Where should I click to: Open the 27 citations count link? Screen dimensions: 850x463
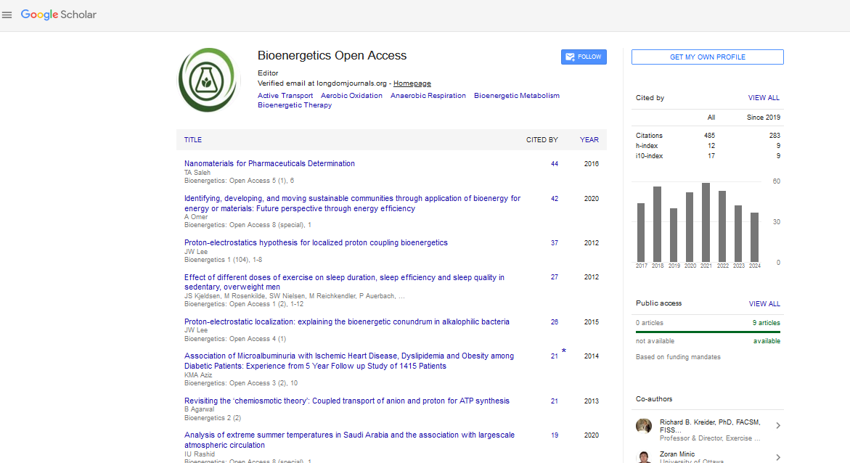point(555,277)
